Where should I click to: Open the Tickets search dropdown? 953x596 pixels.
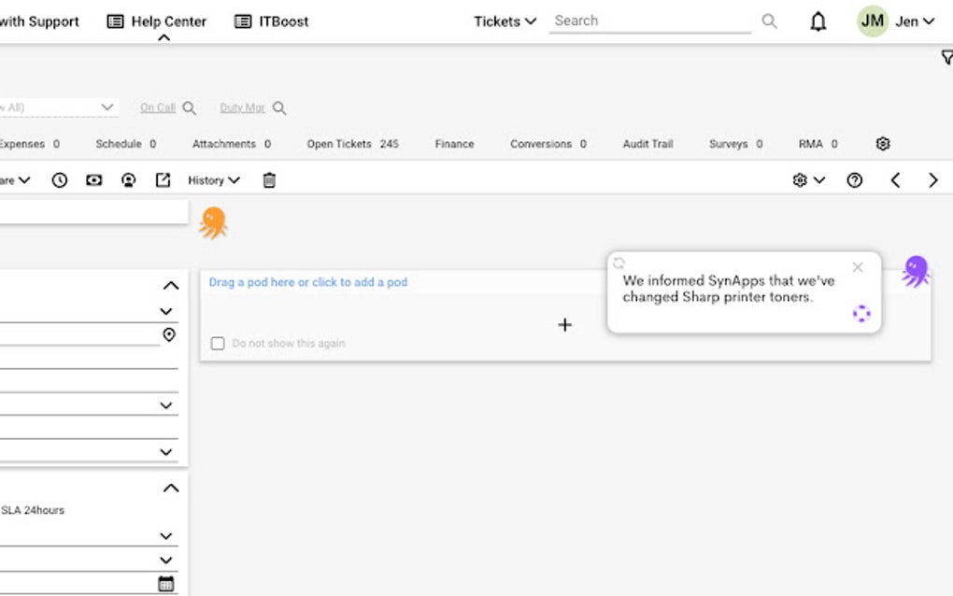pos(505,21)
